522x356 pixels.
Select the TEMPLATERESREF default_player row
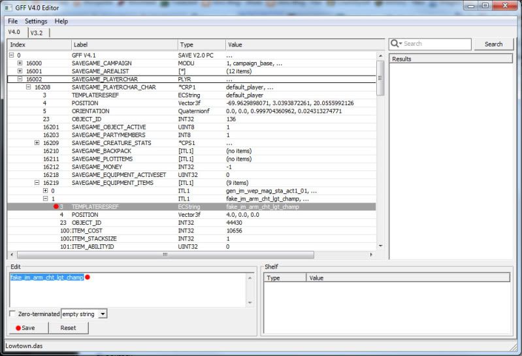(x=192, y=95)
